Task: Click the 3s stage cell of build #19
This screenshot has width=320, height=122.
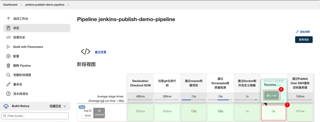Action: pos(273,113)
